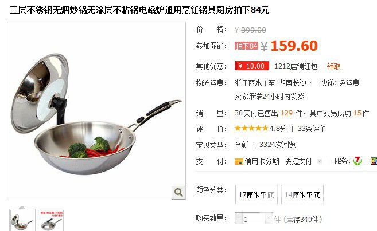Open the 33条评价 reviews link
The height and width of the screenshot is (231, 377).
(x=312, y=129)
